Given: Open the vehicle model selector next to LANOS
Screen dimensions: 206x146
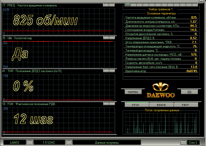Looking at the screenshot, I should click(30, 142).
